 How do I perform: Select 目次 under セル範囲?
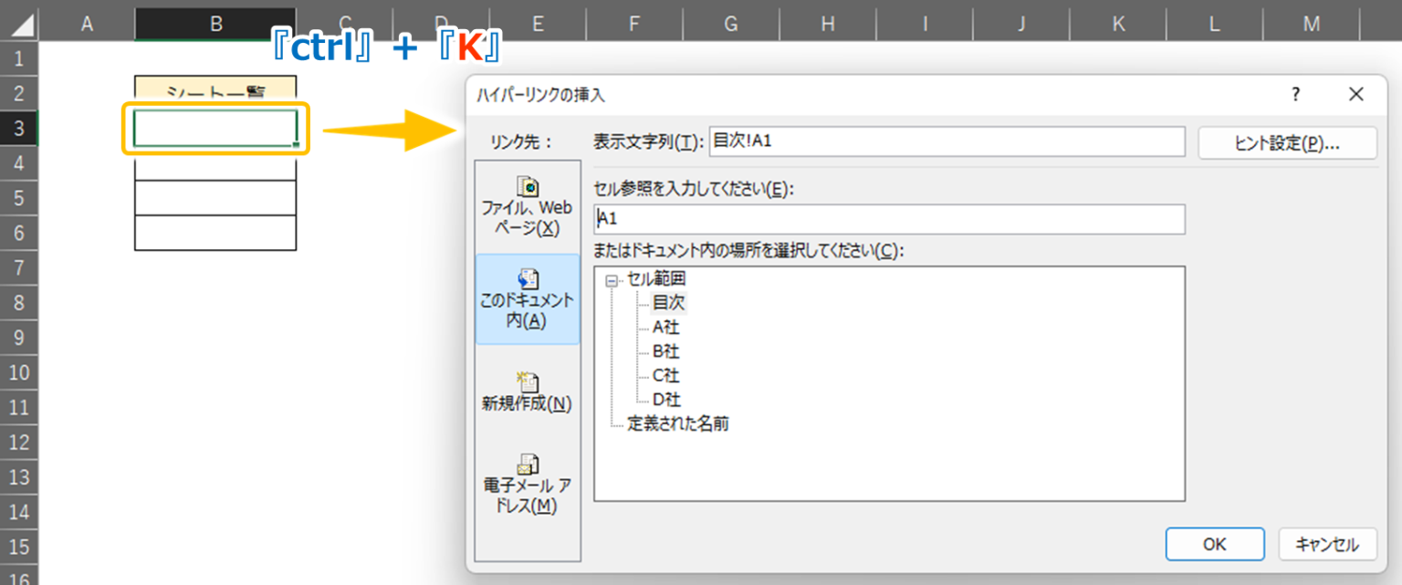(x=669, y=302)
